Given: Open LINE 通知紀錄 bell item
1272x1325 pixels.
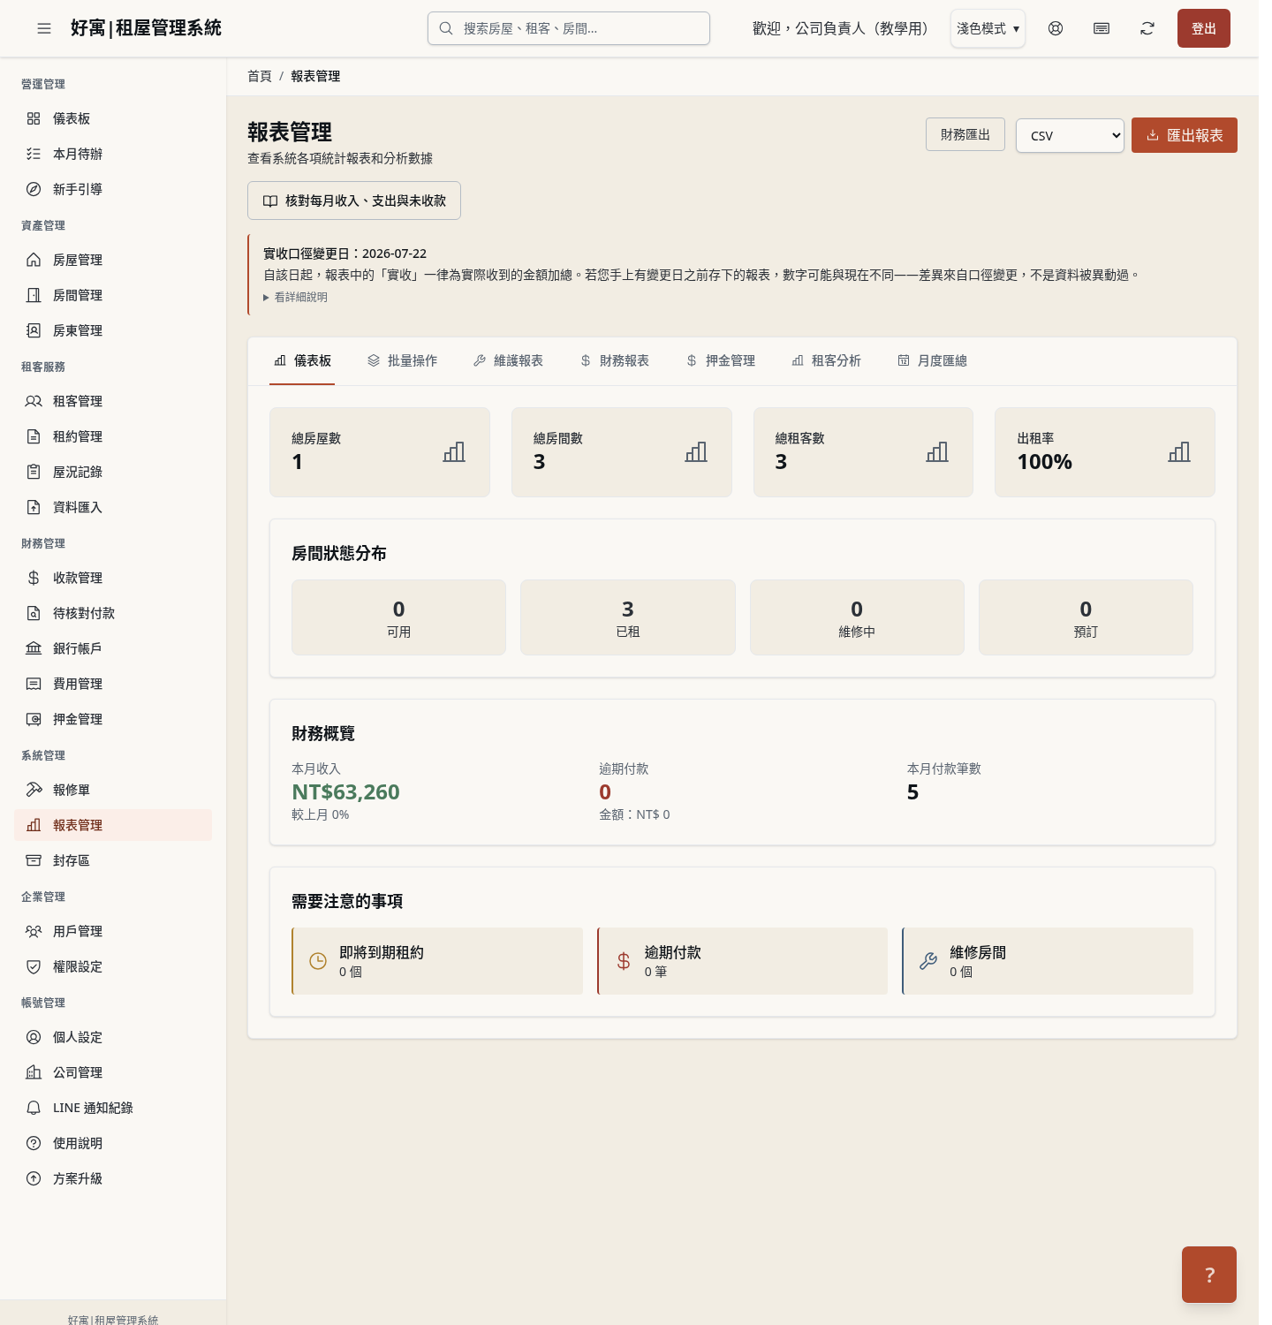Looking at the screenshot, I should [113, 1108].
